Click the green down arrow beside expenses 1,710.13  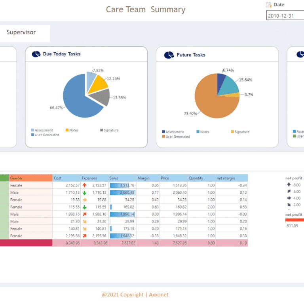[84, 192]
